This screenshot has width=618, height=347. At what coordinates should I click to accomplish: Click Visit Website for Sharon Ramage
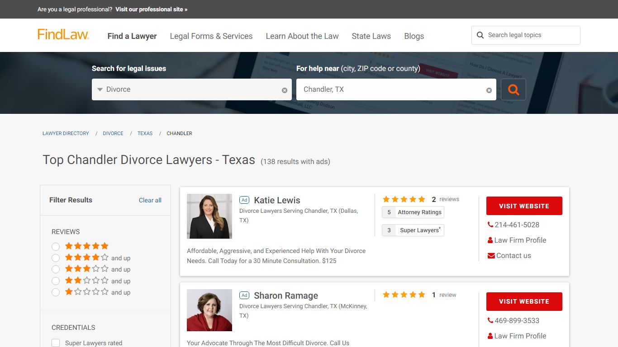pos(524,301)
